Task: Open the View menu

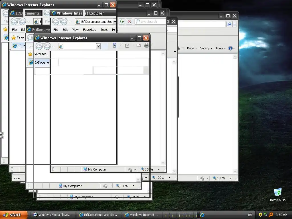Action: point(75,30)
